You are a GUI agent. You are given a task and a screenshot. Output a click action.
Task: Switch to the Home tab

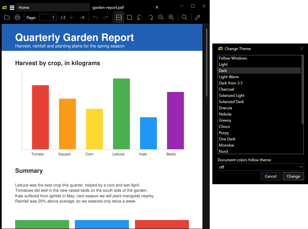pyautogui.click(x=53, y=8)
